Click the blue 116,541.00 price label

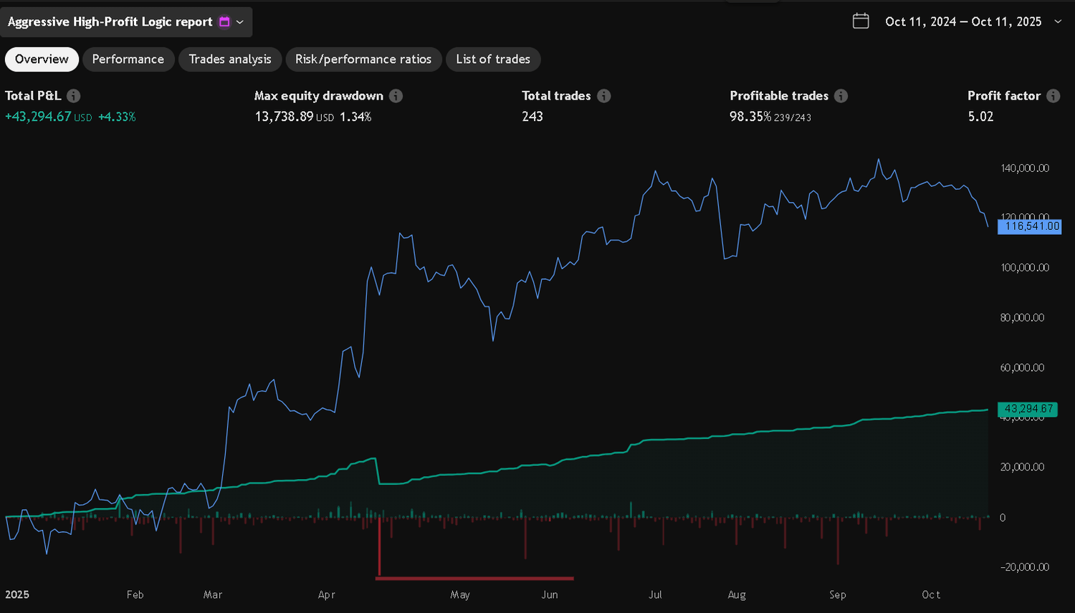tap(1031, 226)
